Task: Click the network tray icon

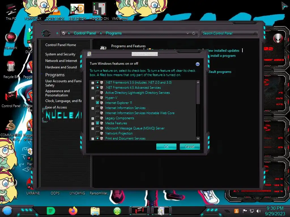Action: click(252, 211)
